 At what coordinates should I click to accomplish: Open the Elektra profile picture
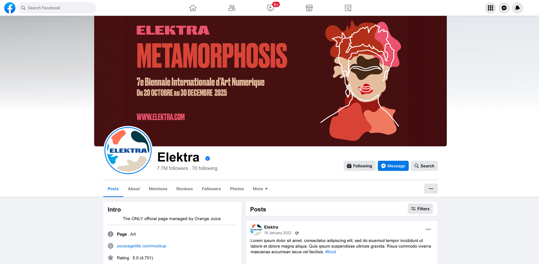coord(128,150)
